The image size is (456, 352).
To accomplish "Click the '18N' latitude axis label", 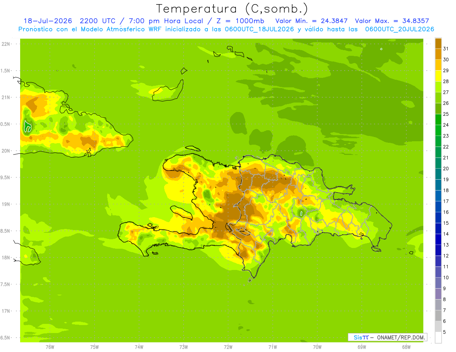I will [6, 257].
